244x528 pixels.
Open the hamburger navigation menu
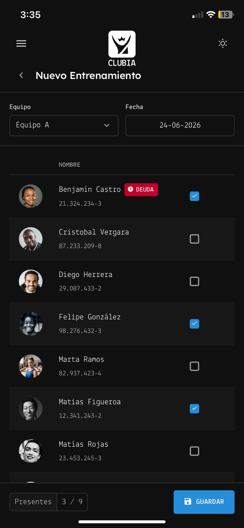click(21, 44)
